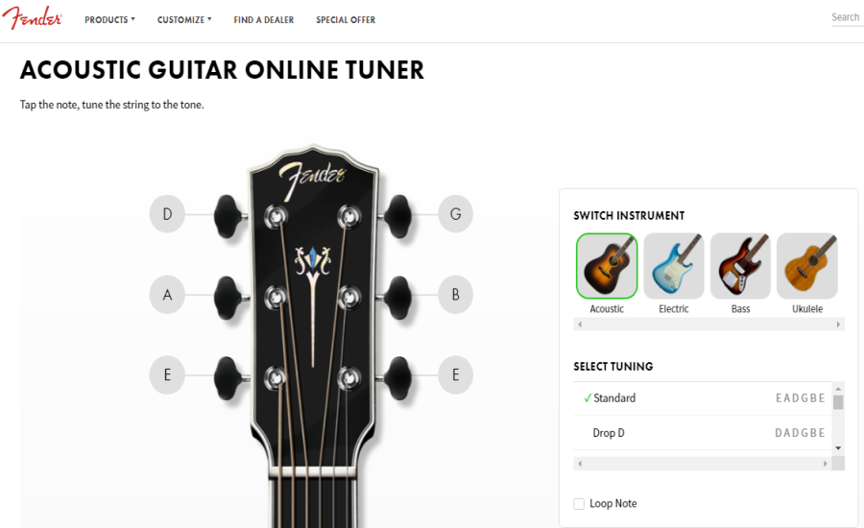Choose the Bass guitar instrument icon

(x=740, y=266)
